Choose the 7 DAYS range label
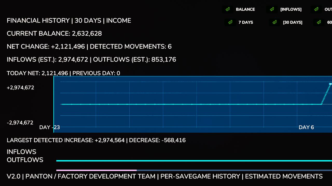Screen dimensions: 332x186 (246, 22)
